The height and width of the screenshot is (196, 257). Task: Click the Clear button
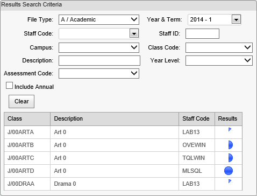[x=22, y=101]
